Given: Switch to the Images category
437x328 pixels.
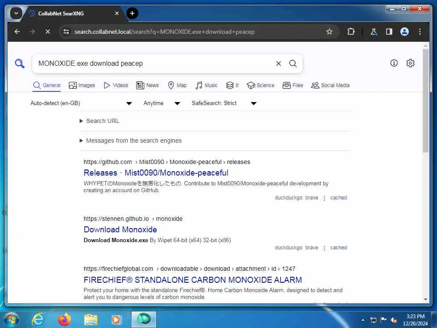Looking at the screenshot, I should pyautogui.click(x=82, y=85).
